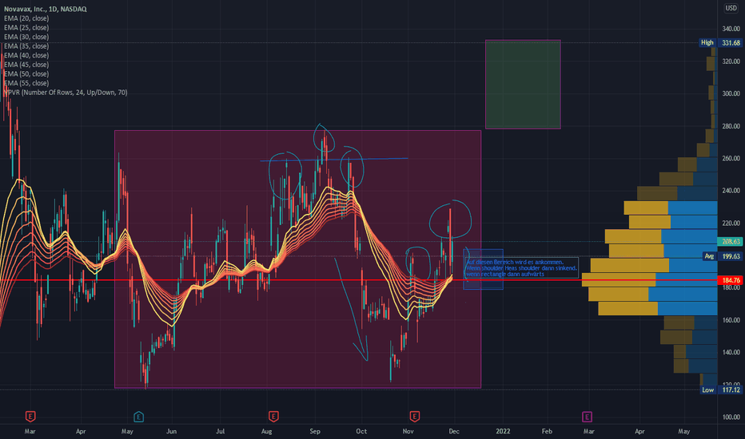
Task: Click the EMA (55, close) legend entry
Action: click(x=26, y=83)
